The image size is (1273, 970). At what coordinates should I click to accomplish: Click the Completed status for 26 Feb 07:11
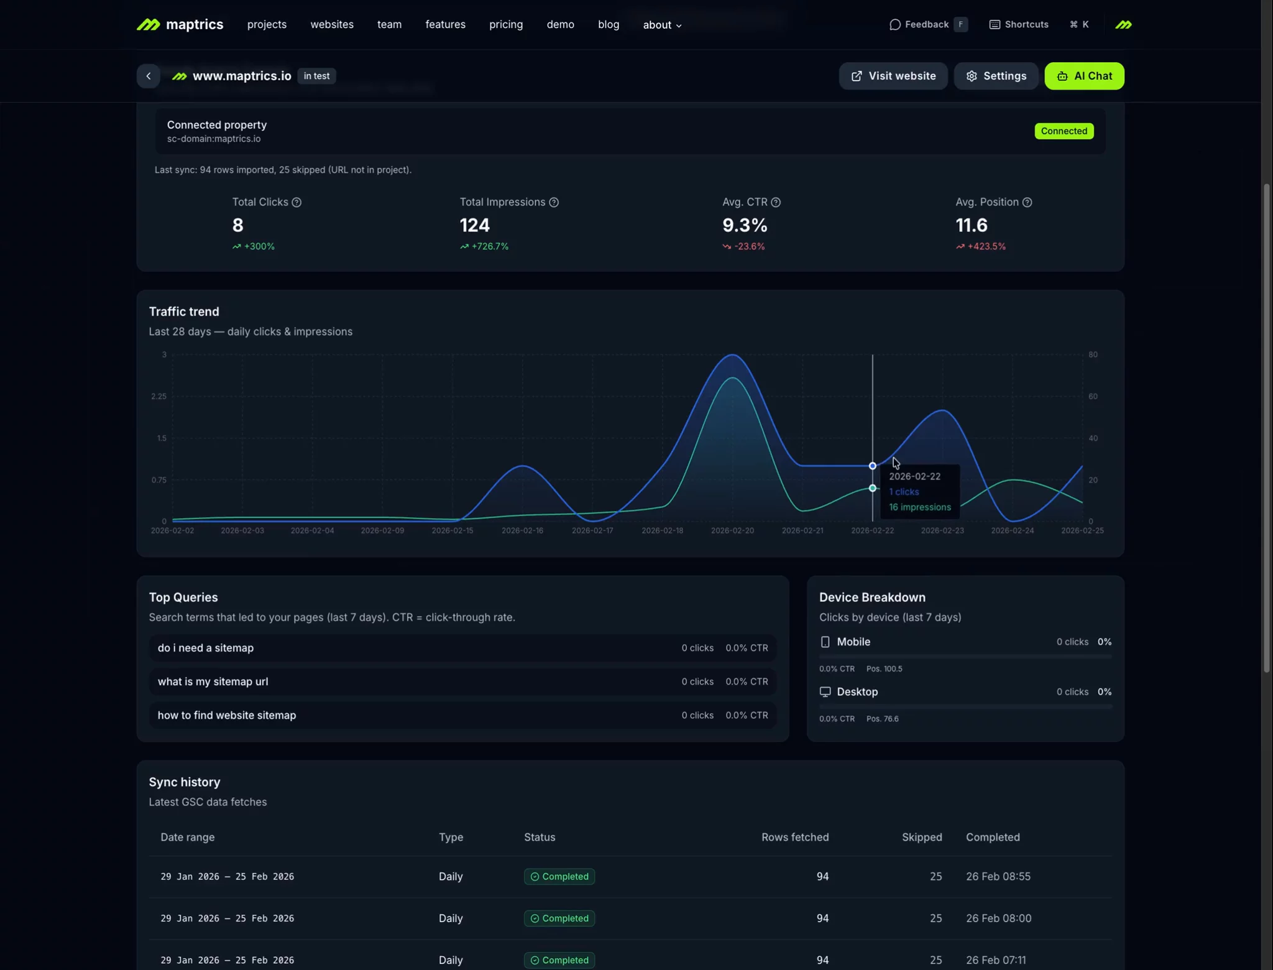point(559,960)
